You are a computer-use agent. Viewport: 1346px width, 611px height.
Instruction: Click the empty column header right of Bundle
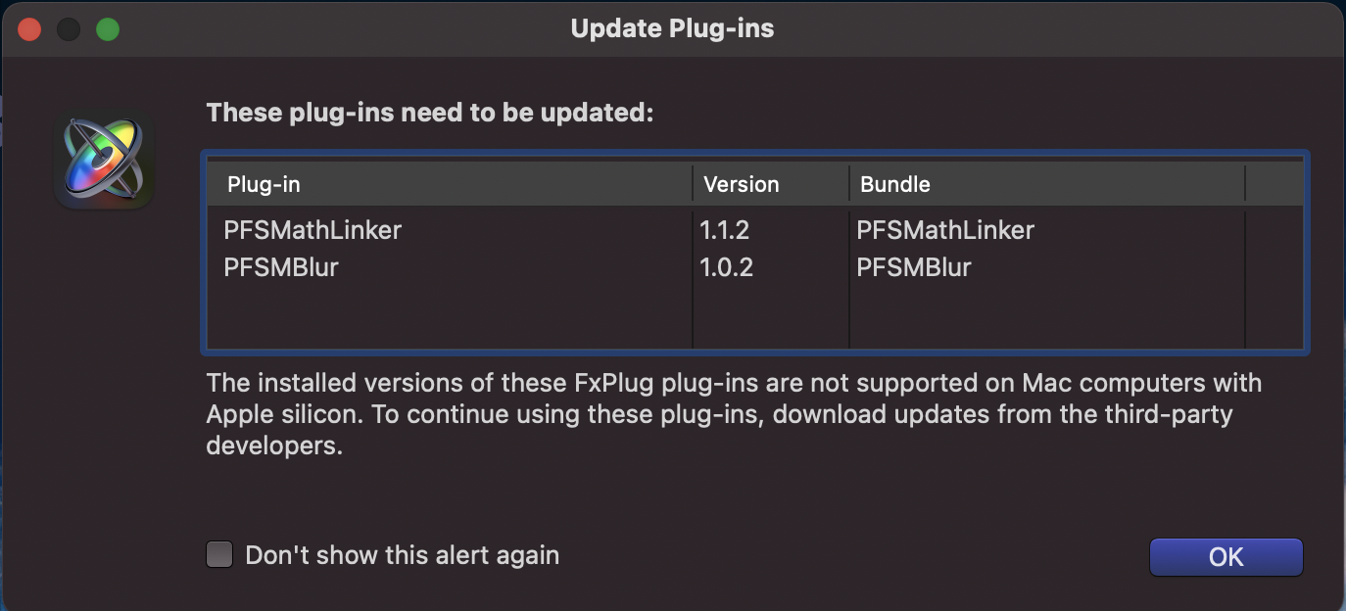click(1274, 184)
